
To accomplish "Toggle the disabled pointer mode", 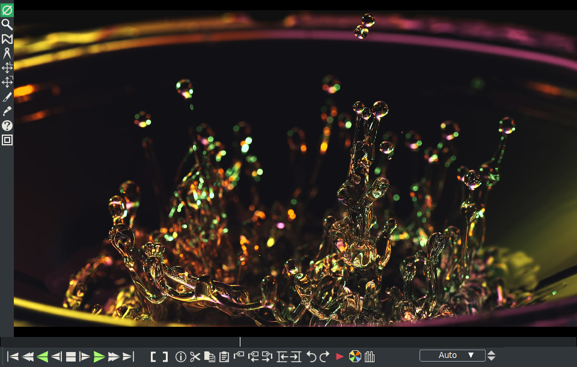I will click(x=7, y=9).
